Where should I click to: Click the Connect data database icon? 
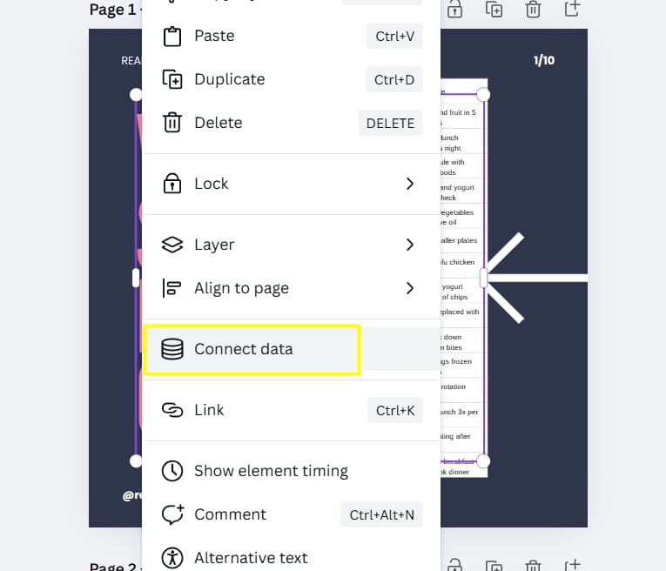[172, 349]
